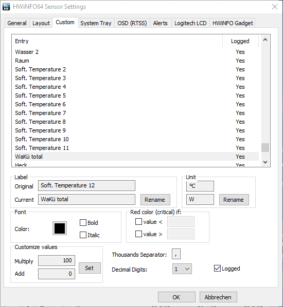Select Soft. Temperature 4 in the list
Viewport: 283px width, 307px height.
point(136,87)
